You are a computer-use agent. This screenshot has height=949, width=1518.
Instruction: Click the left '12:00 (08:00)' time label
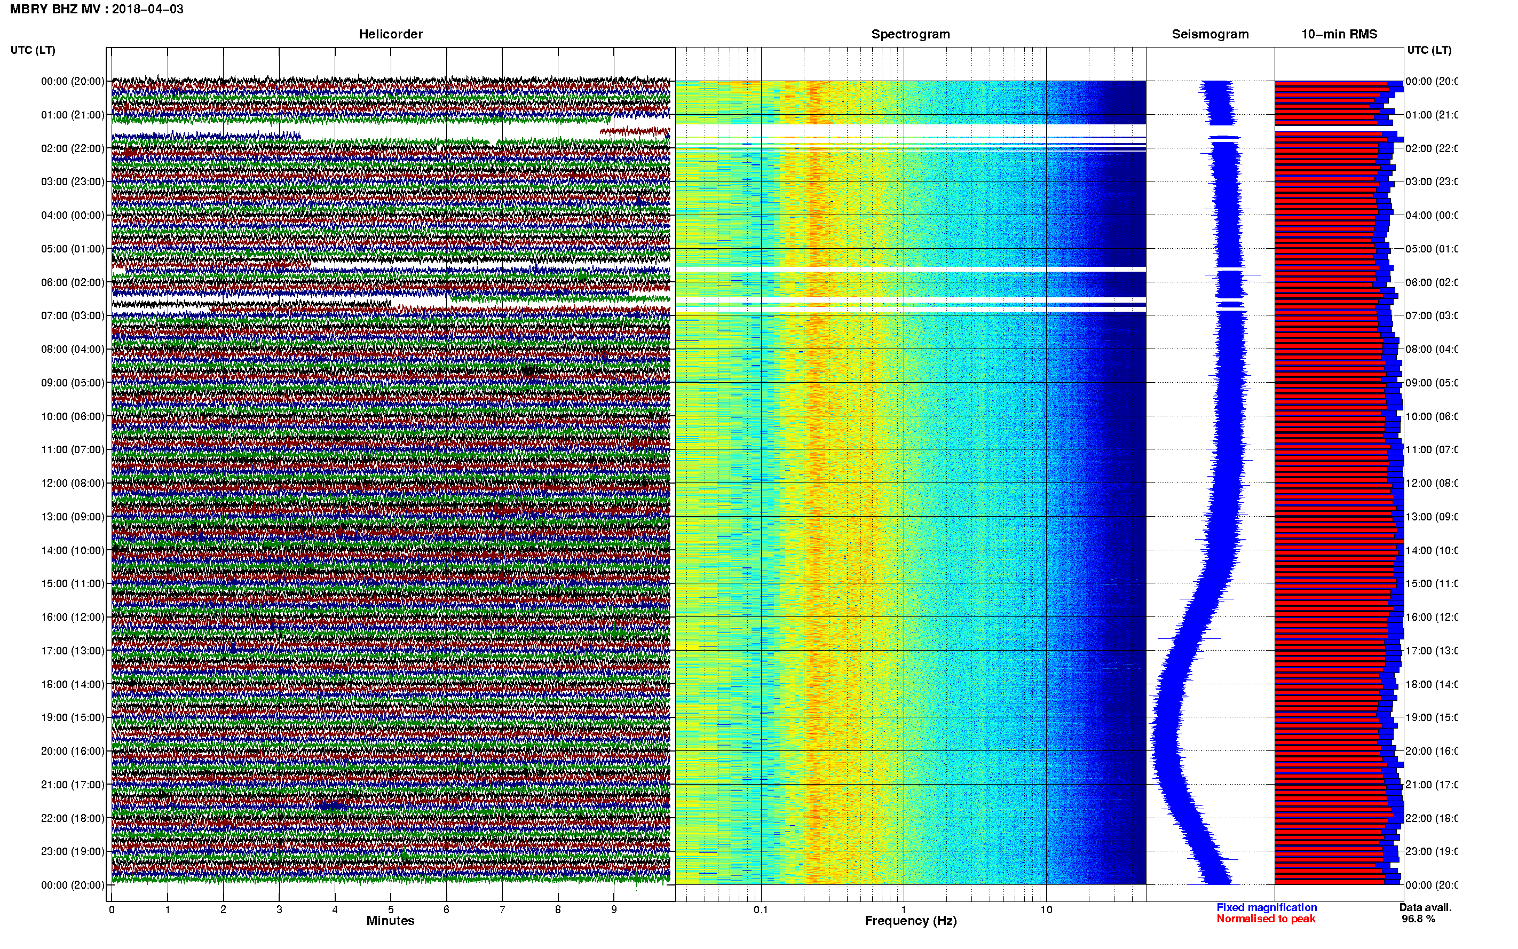point(73,483)
